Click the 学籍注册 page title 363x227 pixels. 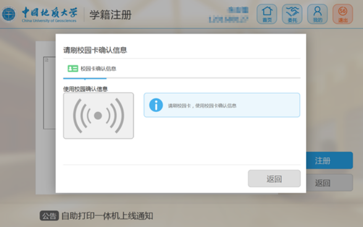pos(110,15)
